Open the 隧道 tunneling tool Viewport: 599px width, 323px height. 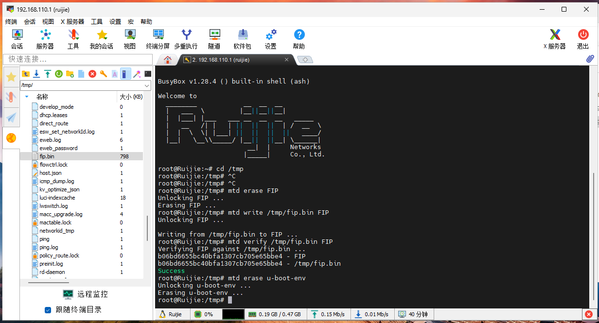click(214, 39)
